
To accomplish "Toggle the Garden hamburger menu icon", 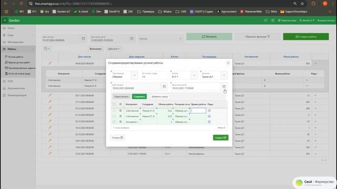I will (5, 20).
